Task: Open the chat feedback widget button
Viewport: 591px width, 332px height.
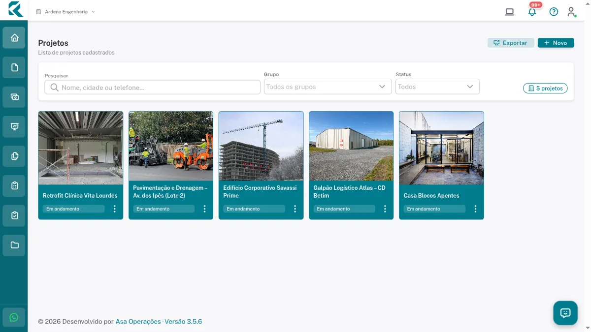Action: (565, 313)
